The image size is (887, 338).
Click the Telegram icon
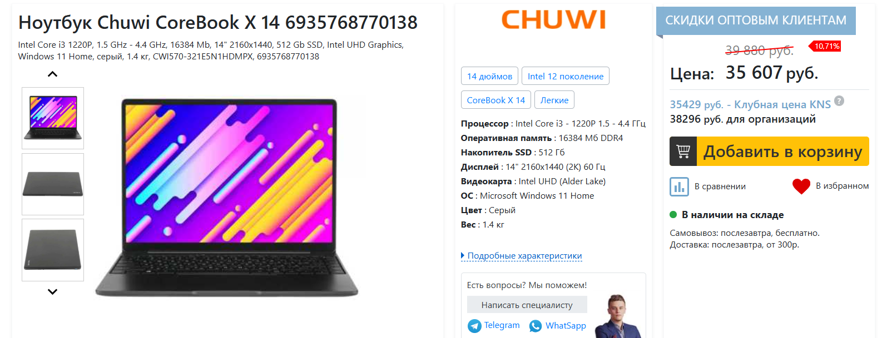pos(474,326)
